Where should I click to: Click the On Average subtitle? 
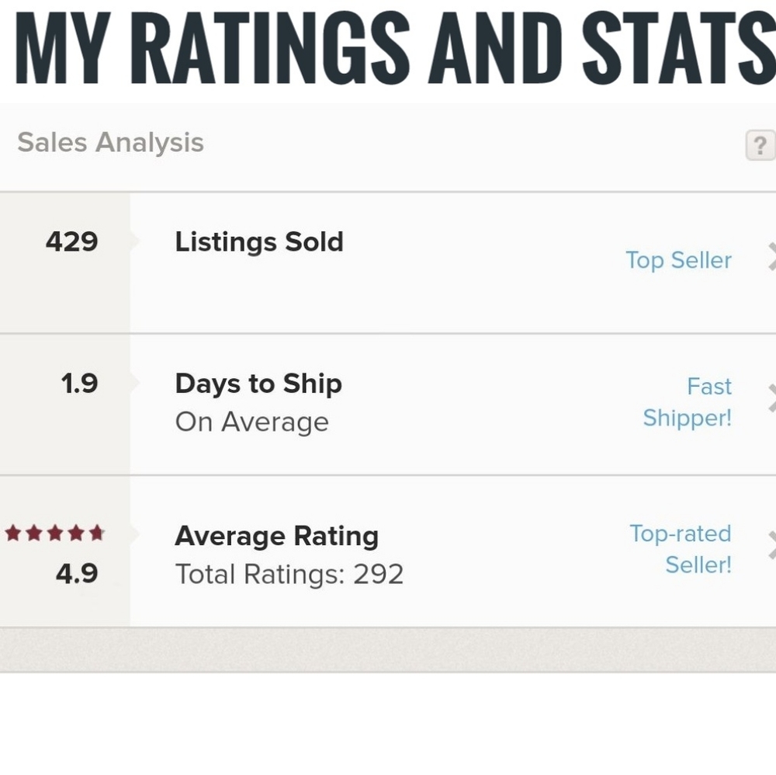pyautogui.click(x=252, y=422)
